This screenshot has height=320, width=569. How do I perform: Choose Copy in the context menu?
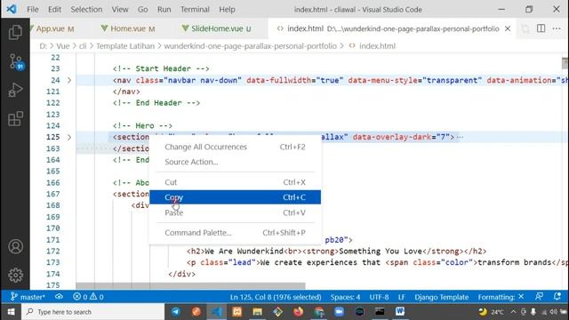235,197
